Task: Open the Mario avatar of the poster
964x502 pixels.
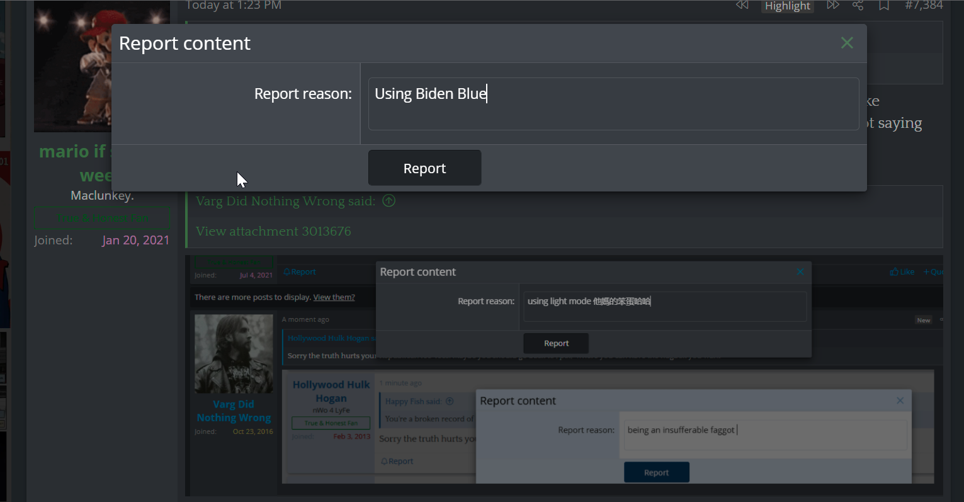Action: pyautogui.click(x=73, y=66)
